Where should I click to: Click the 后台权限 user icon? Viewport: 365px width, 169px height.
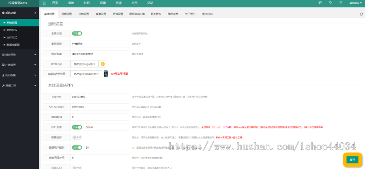click(x=3, y=75)
